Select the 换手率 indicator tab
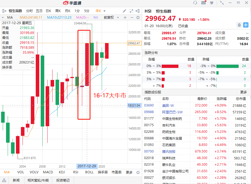Screen dimensions: 251x184 (103, 172)
